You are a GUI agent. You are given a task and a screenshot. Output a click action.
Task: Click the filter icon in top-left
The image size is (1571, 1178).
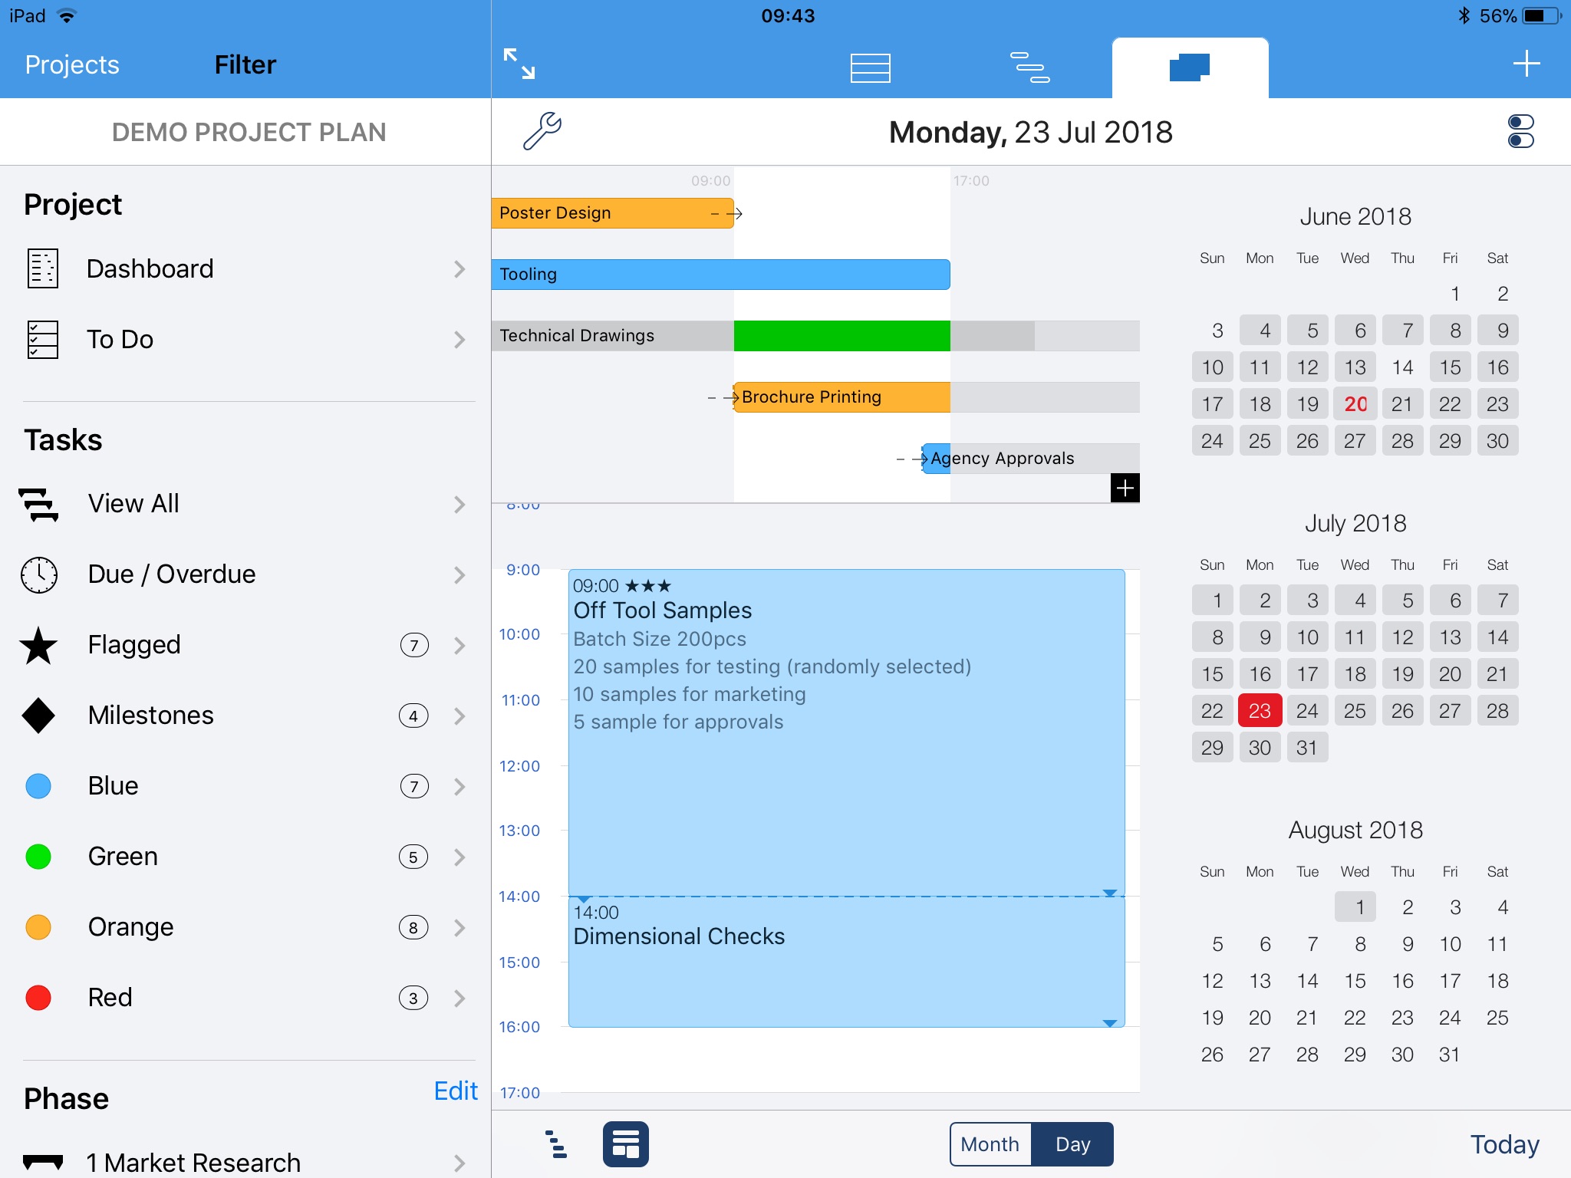(244, 64)
